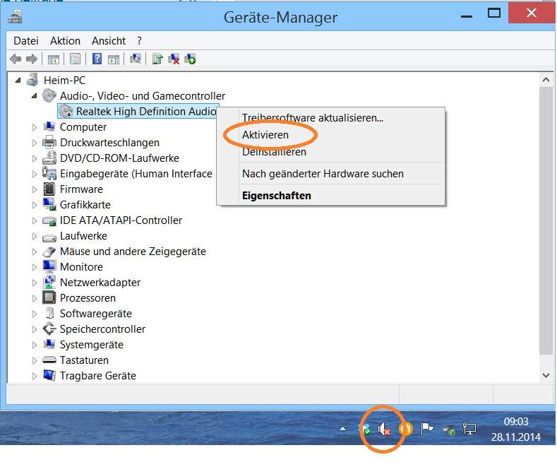Screen dimensions: 557x467
Task: Open the Aktion menu
Action: pos(65,40)
